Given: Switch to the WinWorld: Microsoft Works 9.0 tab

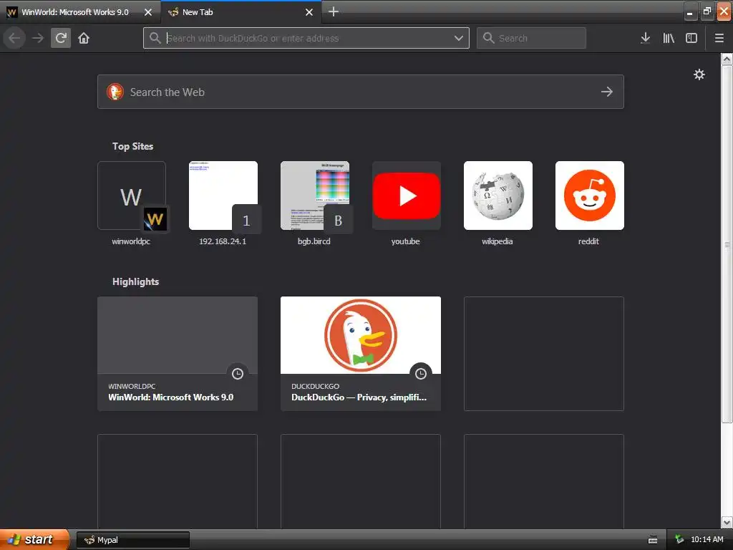Looking at the screenshot, I should click(x=79, y=12).
